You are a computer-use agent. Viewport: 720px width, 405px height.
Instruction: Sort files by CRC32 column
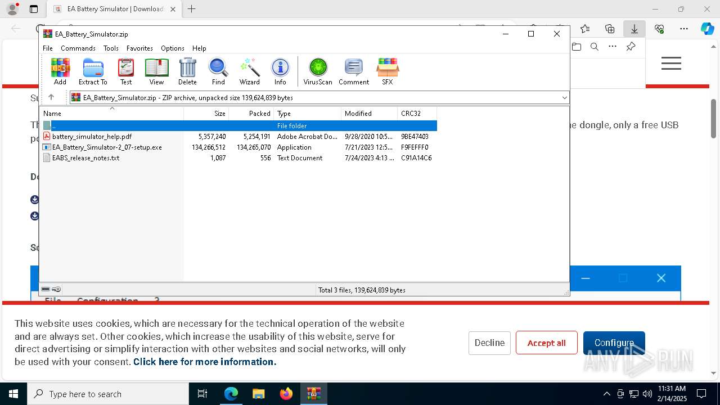pos(417,114)
